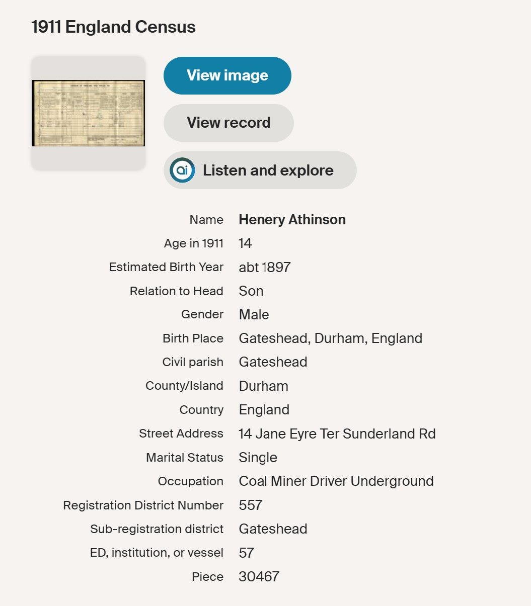Select the Piece number 30467
The width and height of the screenshot is (531, 606).
[259, 577]
